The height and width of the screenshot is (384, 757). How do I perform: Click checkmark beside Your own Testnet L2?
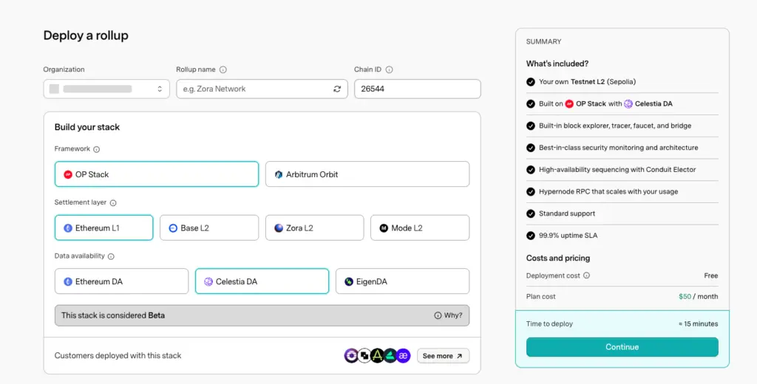[x=531, y=82]
